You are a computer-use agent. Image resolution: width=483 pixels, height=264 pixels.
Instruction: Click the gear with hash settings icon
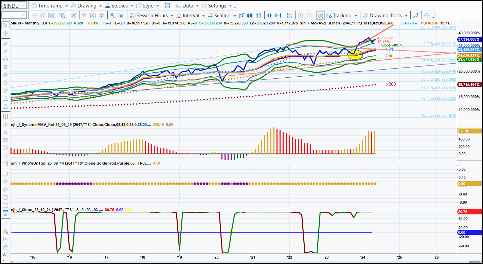pos(113,15)
